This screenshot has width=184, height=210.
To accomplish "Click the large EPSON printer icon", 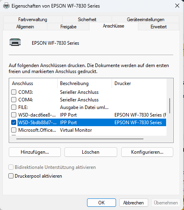I will (15, 42).
